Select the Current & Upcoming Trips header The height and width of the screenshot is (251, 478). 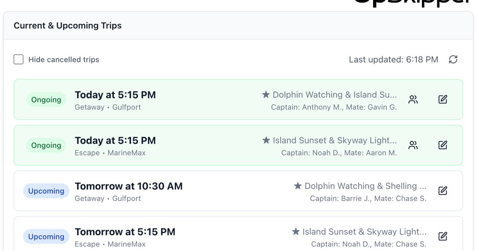(68, 25)
